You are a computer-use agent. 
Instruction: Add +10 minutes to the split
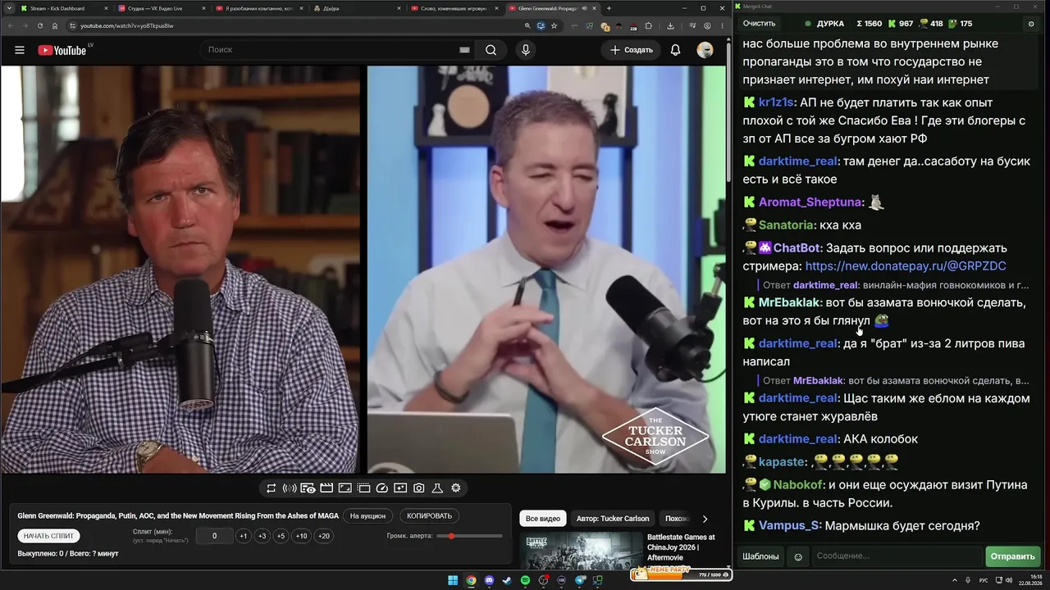click(301, 536)
